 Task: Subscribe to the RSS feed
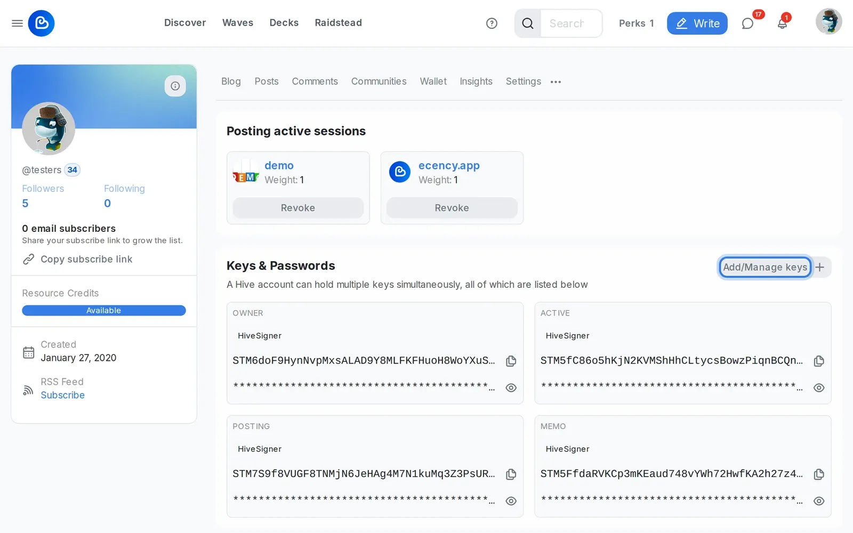pyautogui.click(x=63, y=395)
